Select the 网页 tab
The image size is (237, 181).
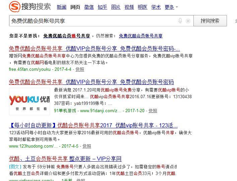click(x=75, y=7)
